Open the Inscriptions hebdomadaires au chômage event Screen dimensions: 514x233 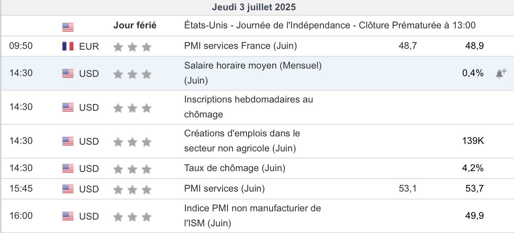pos(248,100)
